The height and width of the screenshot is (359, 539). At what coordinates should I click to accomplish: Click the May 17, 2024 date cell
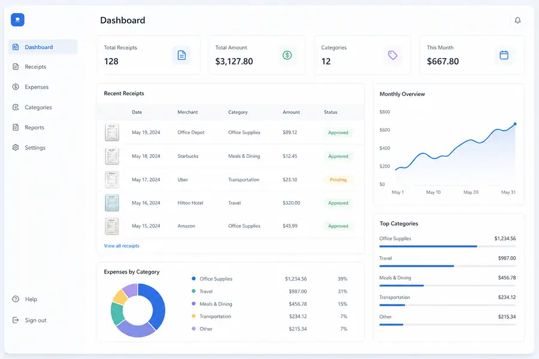(x=146, y=180)
